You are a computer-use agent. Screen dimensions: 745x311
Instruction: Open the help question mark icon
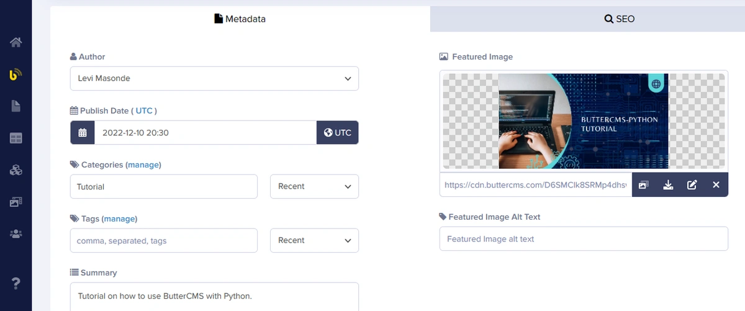(16, 283)
